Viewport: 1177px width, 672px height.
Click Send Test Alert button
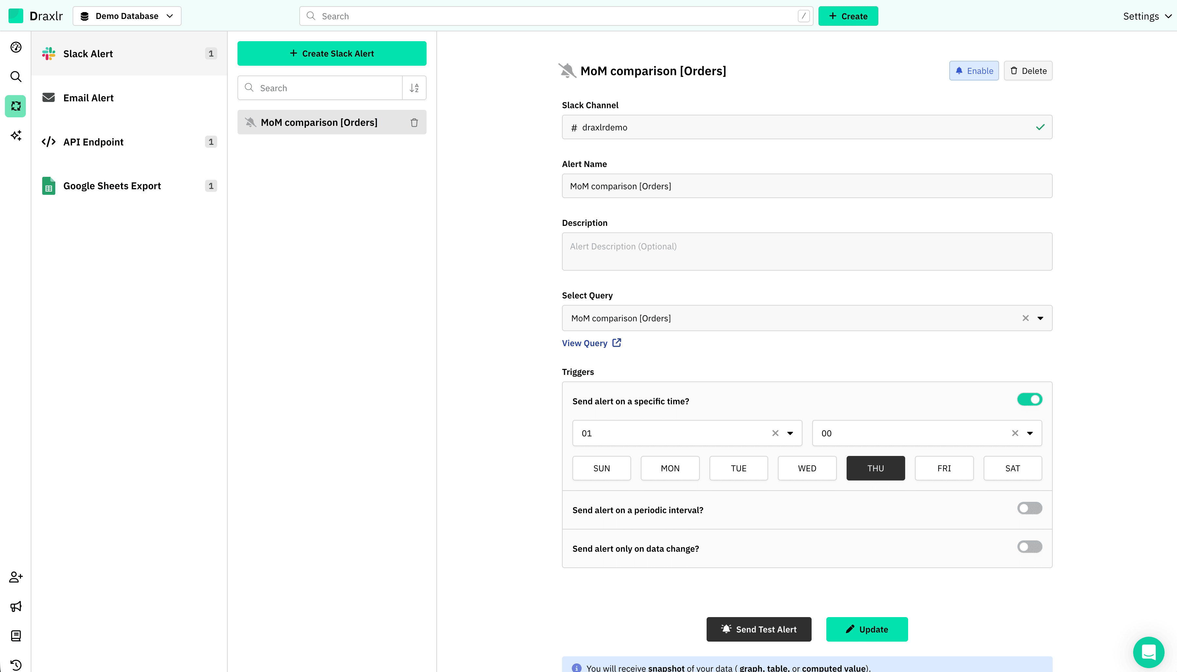click(759, 629)
